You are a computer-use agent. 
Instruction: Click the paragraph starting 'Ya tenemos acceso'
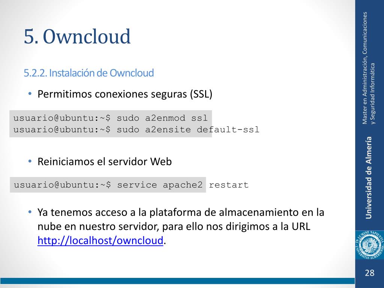click(x=181, y=226)
